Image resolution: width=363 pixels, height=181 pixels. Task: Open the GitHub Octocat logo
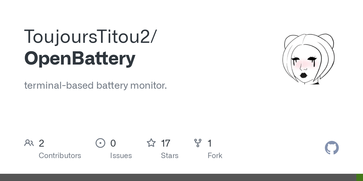tap(332, 148)
